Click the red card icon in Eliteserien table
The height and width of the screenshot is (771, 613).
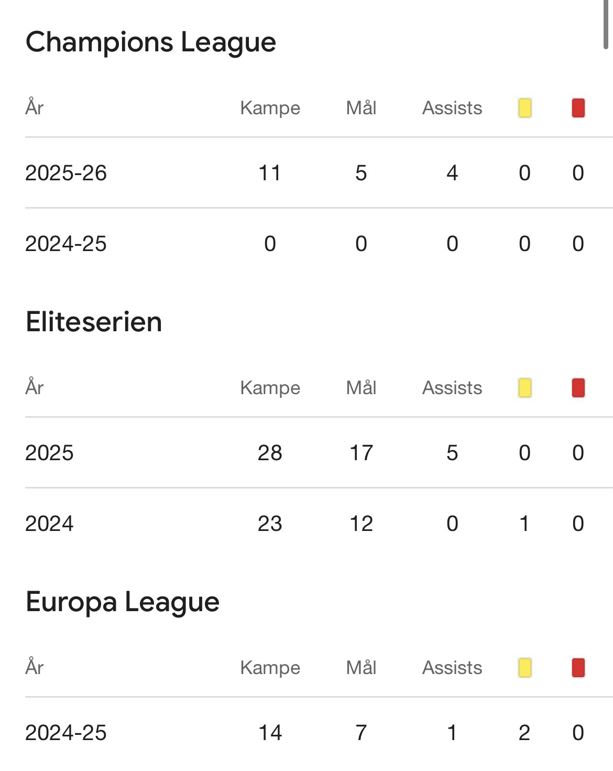(578, 388)
